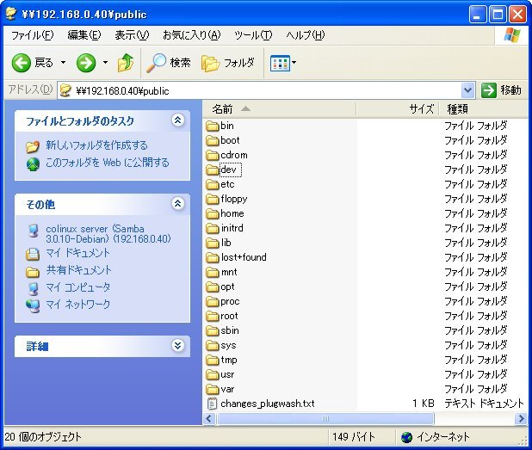Click the horizontal scrollbar left arrow
Viewport: 532px width, 450px height.
tap(209, 418)
